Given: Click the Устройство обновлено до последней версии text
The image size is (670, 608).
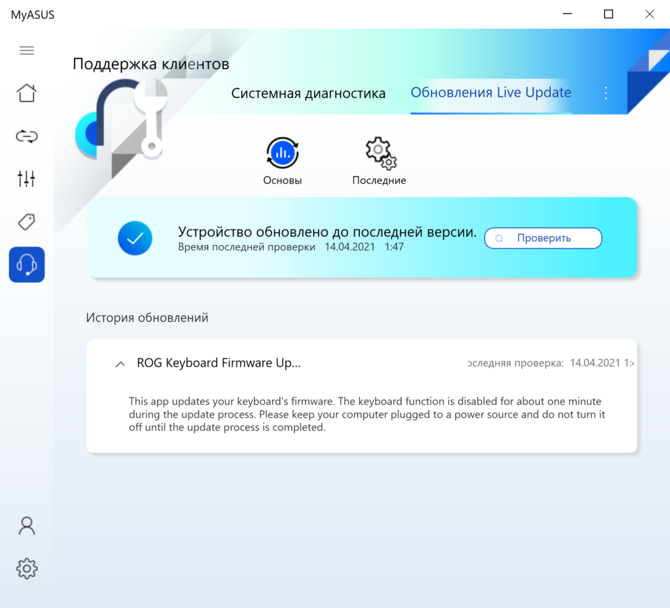Looking at the screenshot, I should click(327, 232).
